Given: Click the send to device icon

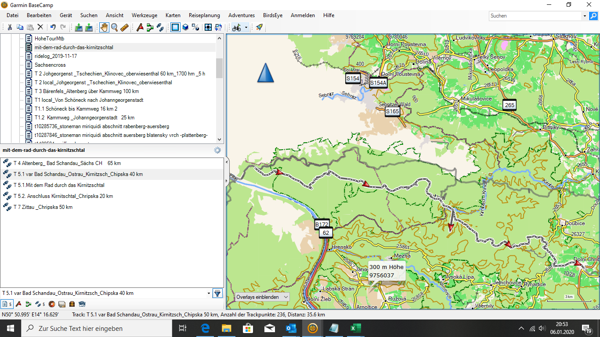Looking at the screenshot, I should (x=89, y=27).
